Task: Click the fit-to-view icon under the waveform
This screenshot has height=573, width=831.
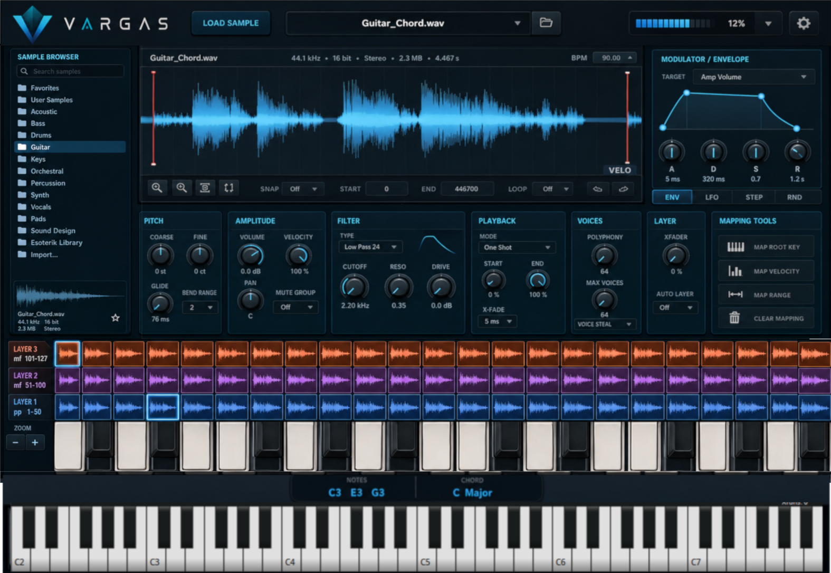Action: [x=205, y=188]
